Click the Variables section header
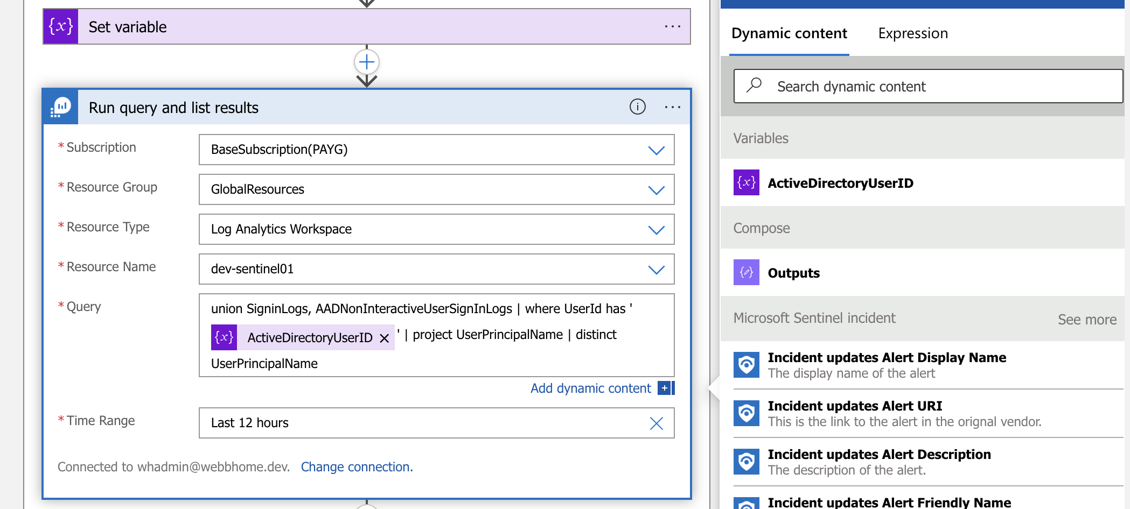 tap(761, 138)
